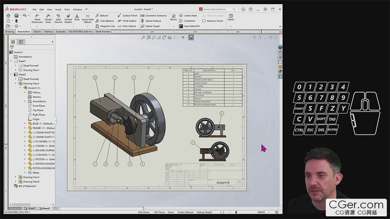Expand the Drawing View3 tree node
Image resolution: width=390 pixels, height=219 pixels.
click(x=16, y=177)
